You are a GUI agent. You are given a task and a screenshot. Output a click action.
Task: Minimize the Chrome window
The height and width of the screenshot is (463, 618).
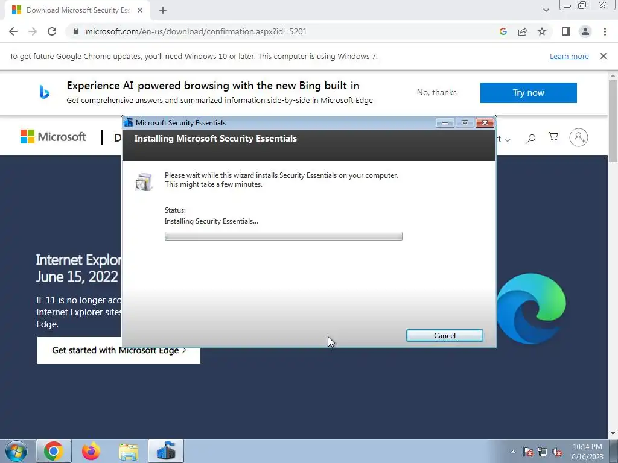tap(567, 5)
